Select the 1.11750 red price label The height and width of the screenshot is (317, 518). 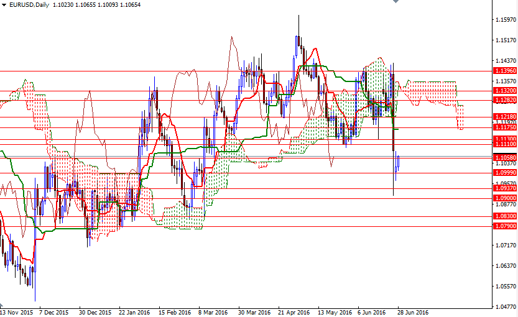(x=504, y=127)
